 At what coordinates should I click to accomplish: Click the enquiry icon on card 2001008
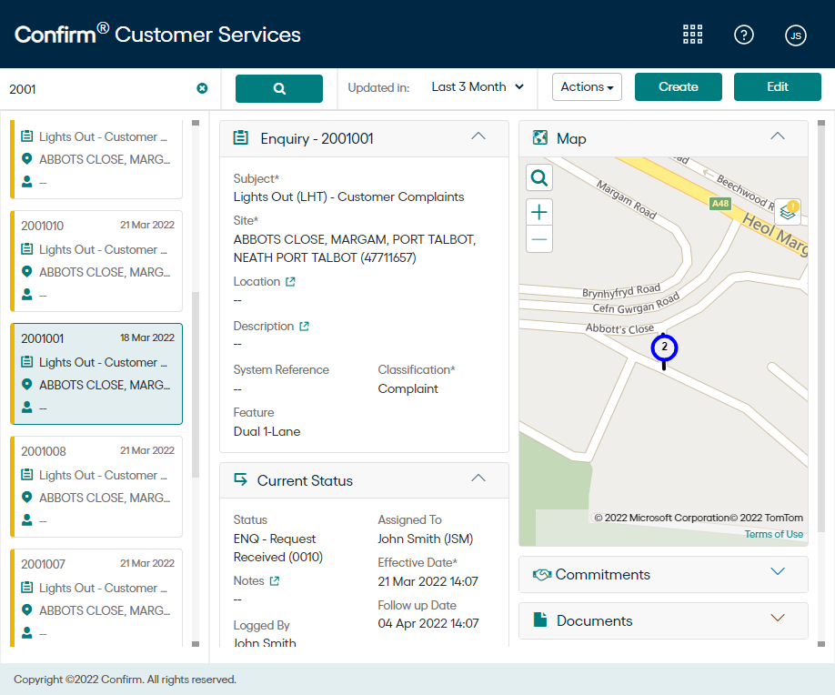pyautogui.click(x=26, y=475)
